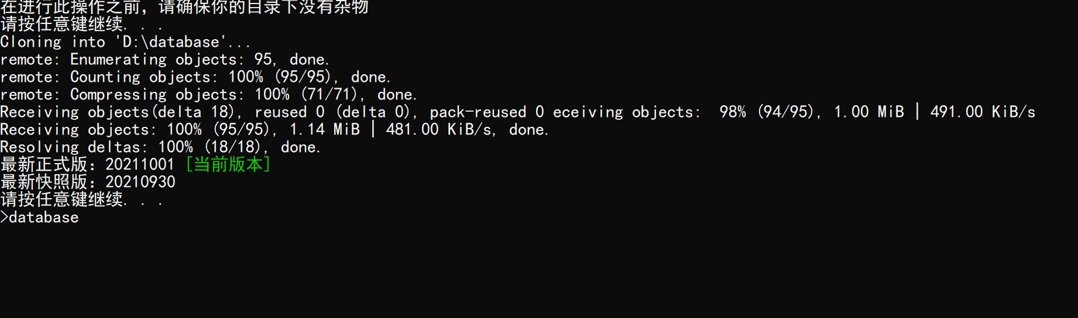Click the snapshot version number 20210930

[140, 182]
